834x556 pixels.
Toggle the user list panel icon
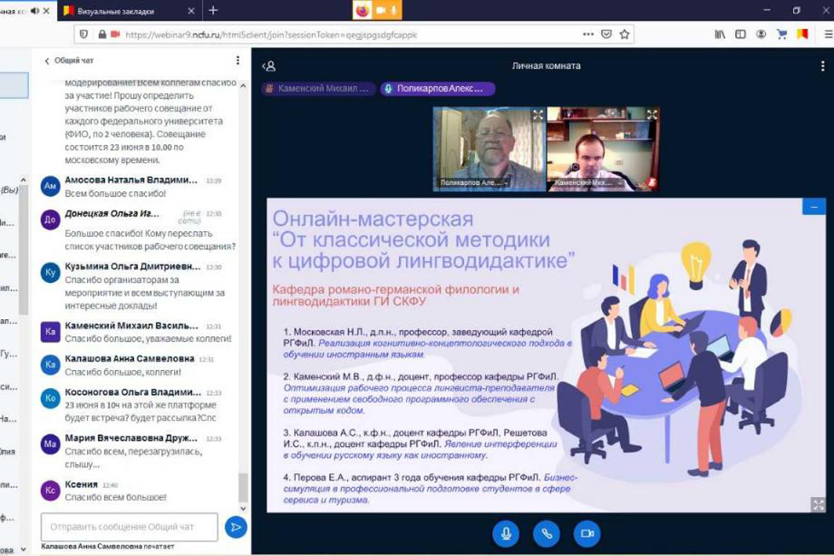coord(269,66)
